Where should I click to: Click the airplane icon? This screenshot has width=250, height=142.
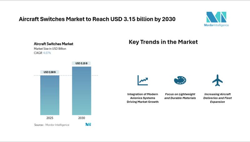[x=217, y=80]
